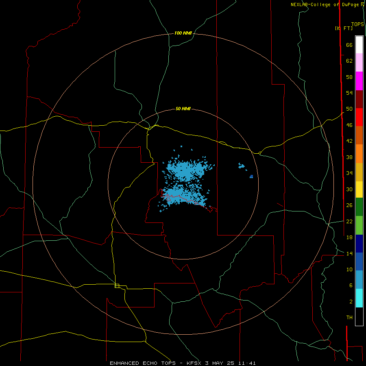Click the cyan legend swatch

359,298
